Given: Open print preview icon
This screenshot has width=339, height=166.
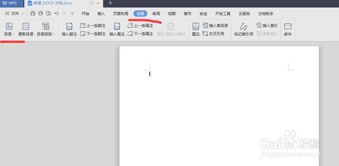Looking at the screenshot, I should tap(48, 13).
